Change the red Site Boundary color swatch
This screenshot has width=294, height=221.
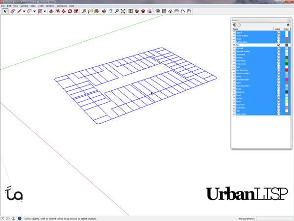(287, 70)
